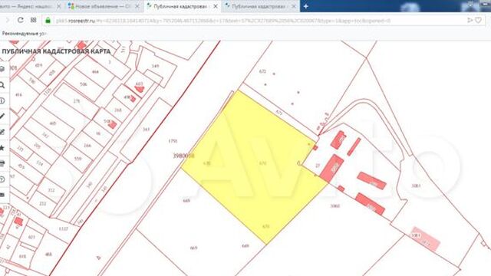Open the map layers tool in sidebar
491x276 pixels.
pos(2,69)
